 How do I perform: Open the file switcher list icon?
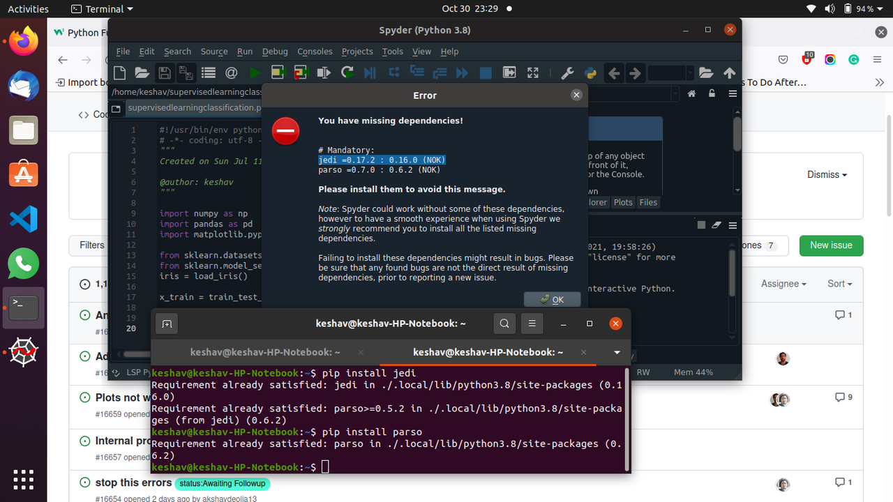point(208,73)
